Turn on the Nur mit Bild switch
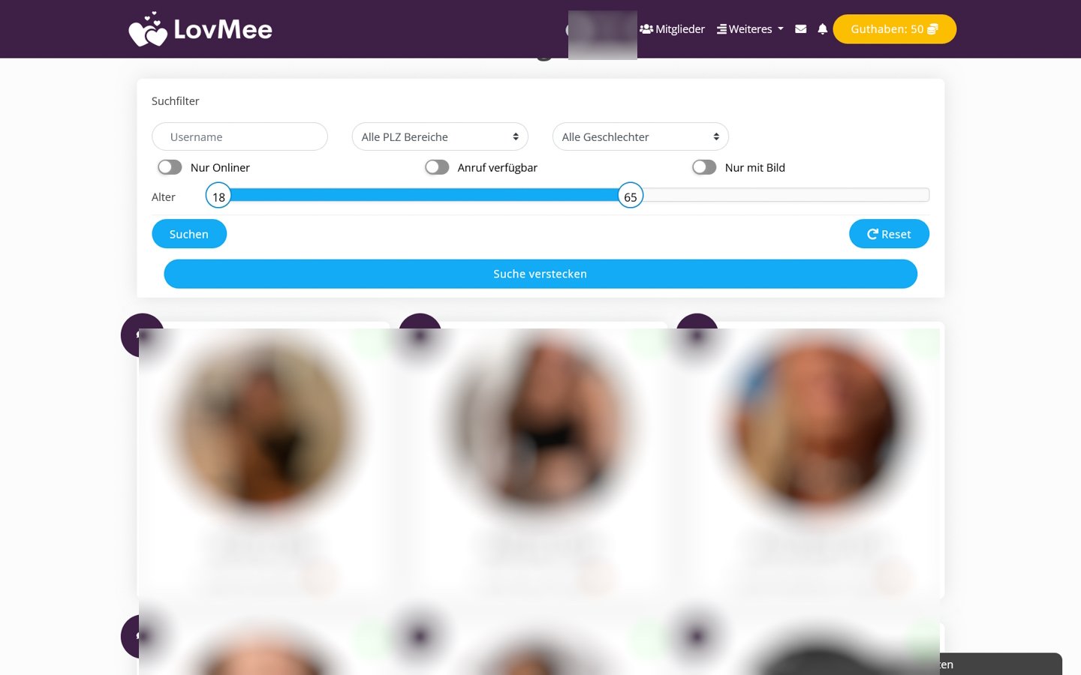 [704, 167]
